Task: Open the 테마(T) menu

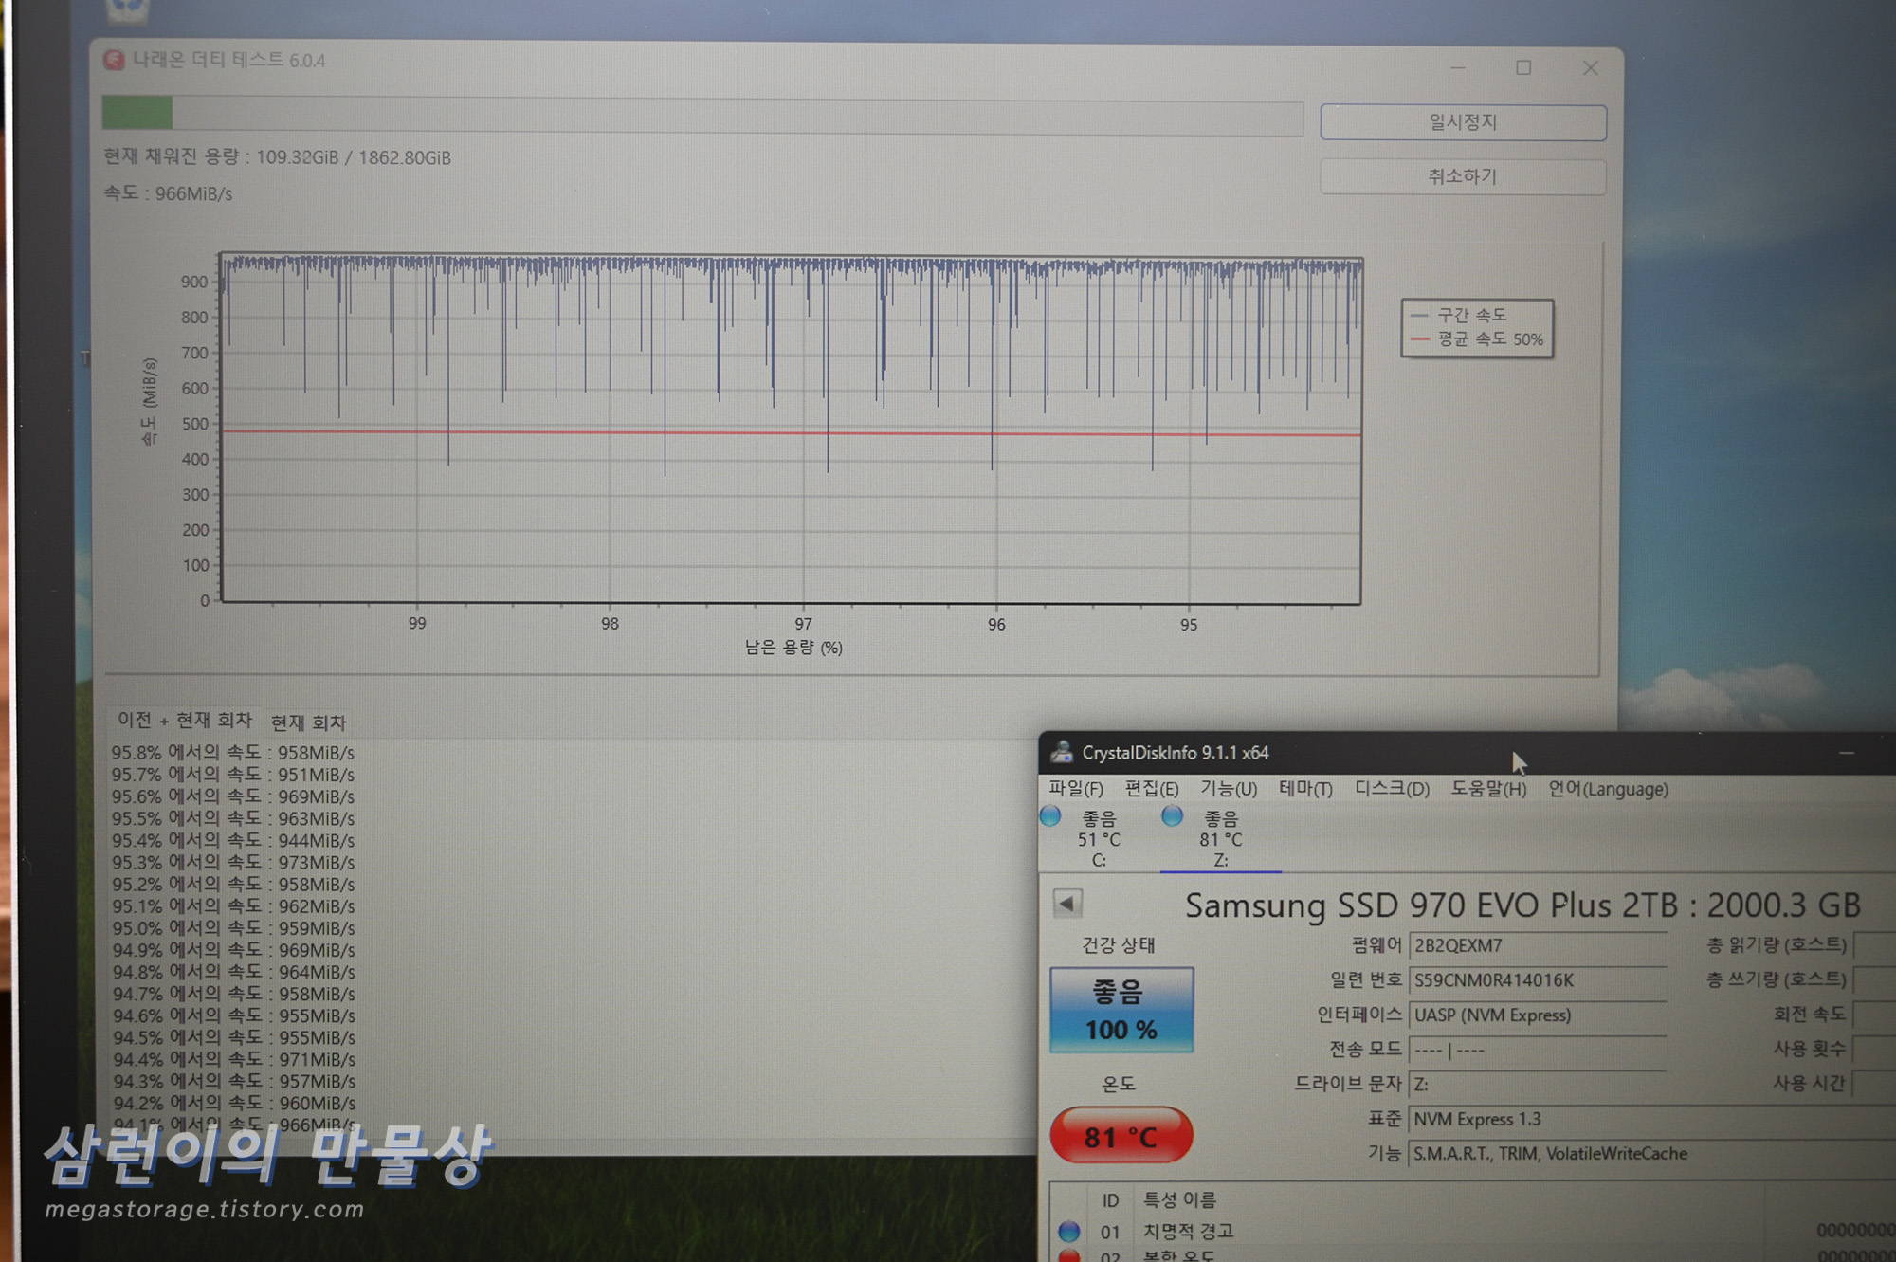Action: [x=1305, y=789]
